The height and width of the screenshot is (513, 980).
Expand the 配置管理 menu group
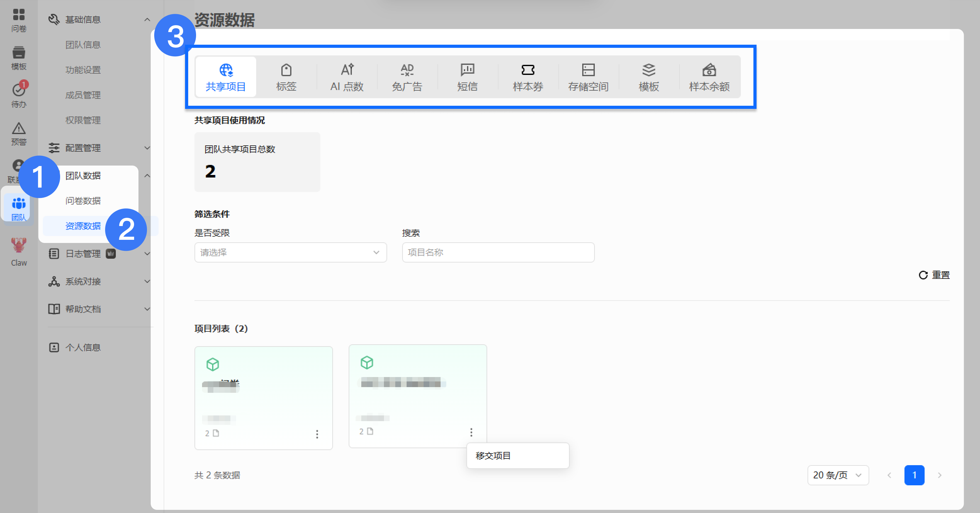147,148
